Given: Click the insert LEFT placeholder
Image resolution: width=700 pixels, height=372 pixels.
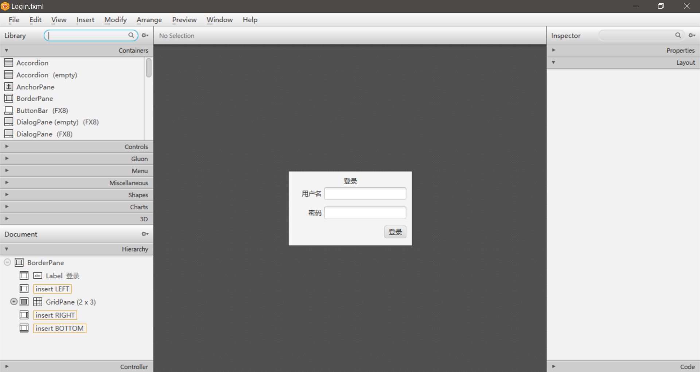Looking at the screenshot, I should (52, 289).
